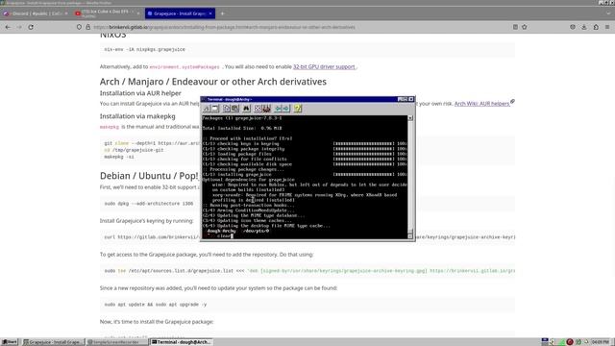615x346 pixels.
Task: Open a new browser tab with plus
Action: click(x=222, y=13)
